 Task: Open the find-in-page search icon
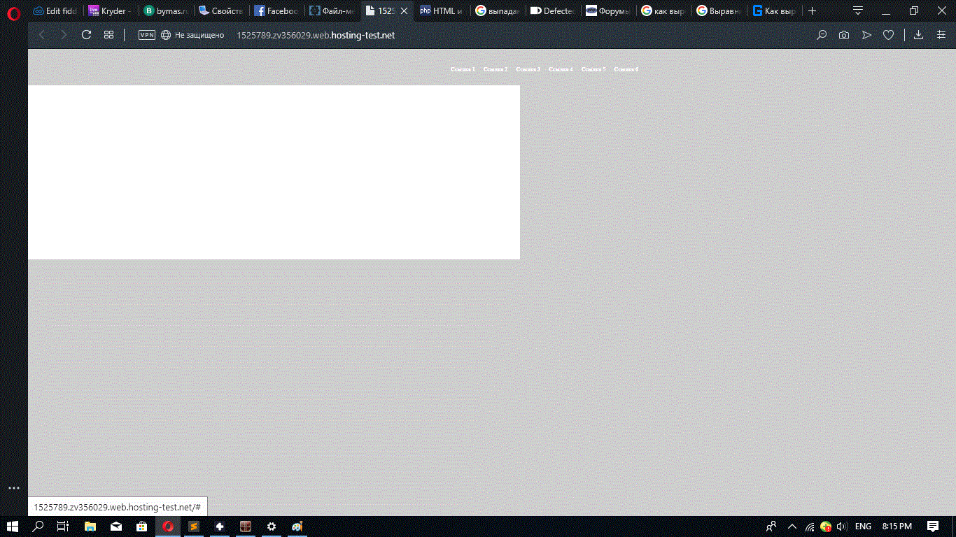pyautogui.click(x=822, y=35)
